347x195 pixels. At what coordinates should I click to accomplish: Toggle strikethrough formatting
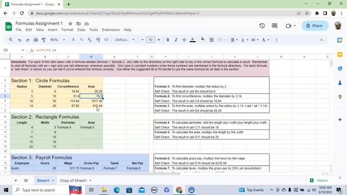pyautogui.click(x=184, y=40)
